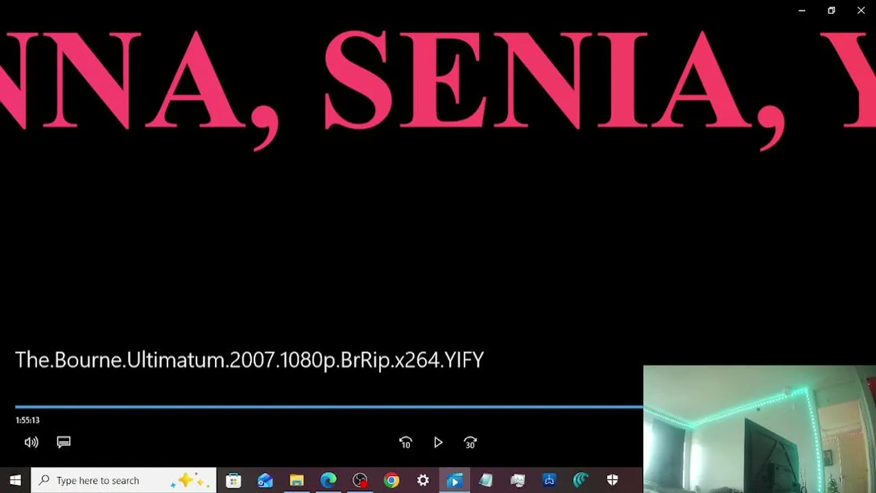Close the video player window
876x493 pixels.
[861, 10]
